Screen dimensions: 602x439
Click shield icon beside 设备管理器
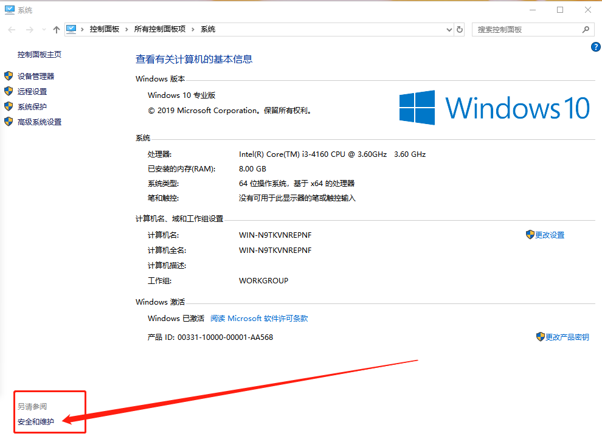click(9, 76)
